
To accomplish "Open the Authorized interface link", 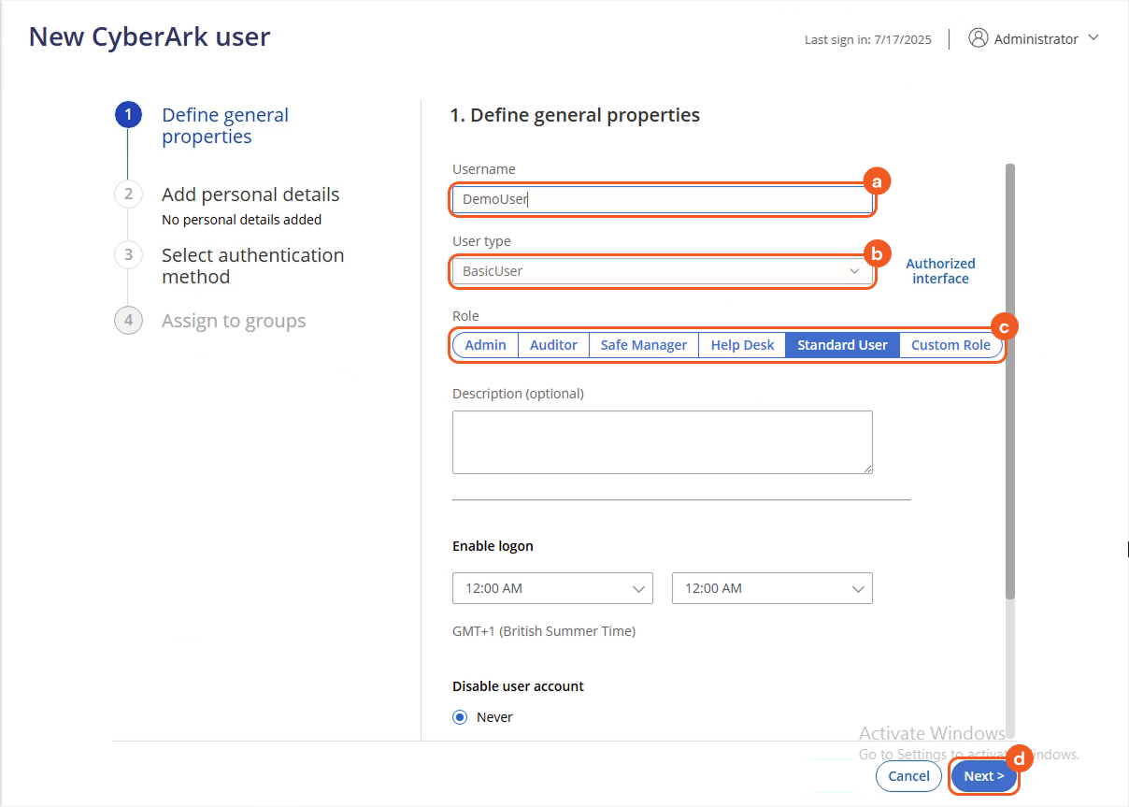I will 939,270.
